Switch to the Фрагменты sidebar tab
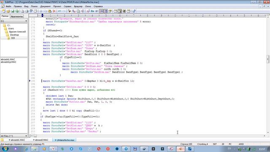 (17, 16)
